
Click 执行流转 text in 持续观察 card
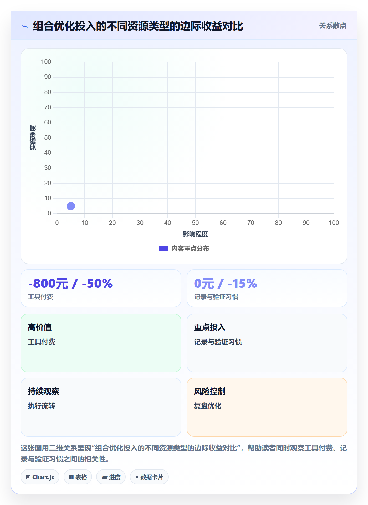coord(42,406)
